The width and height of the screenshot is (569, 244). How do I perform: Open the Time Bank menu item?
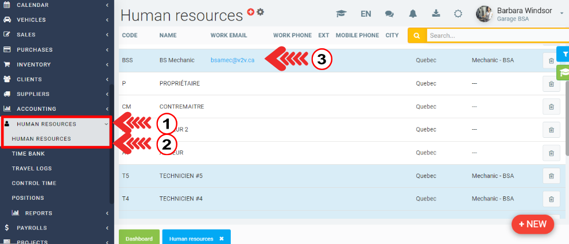[x=28, y=154]
